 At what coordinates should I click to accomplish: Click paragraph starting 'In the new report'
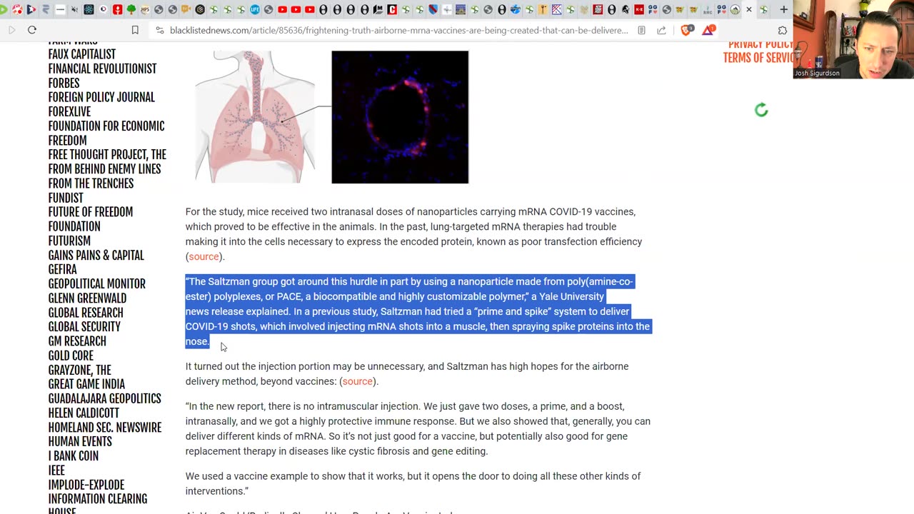tap(418, 428)
